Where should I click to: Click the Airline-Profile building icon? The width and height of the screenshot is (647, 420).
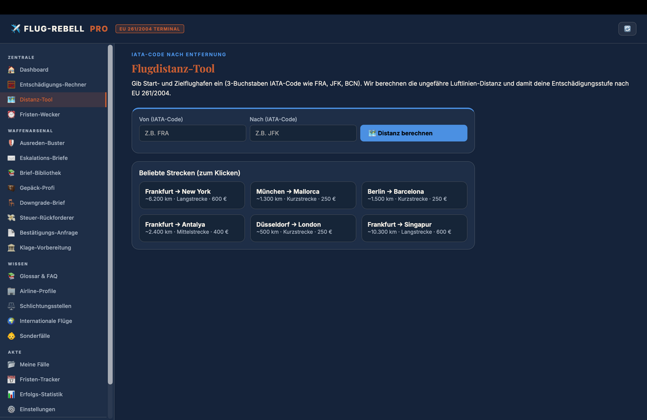click(11, 291)
